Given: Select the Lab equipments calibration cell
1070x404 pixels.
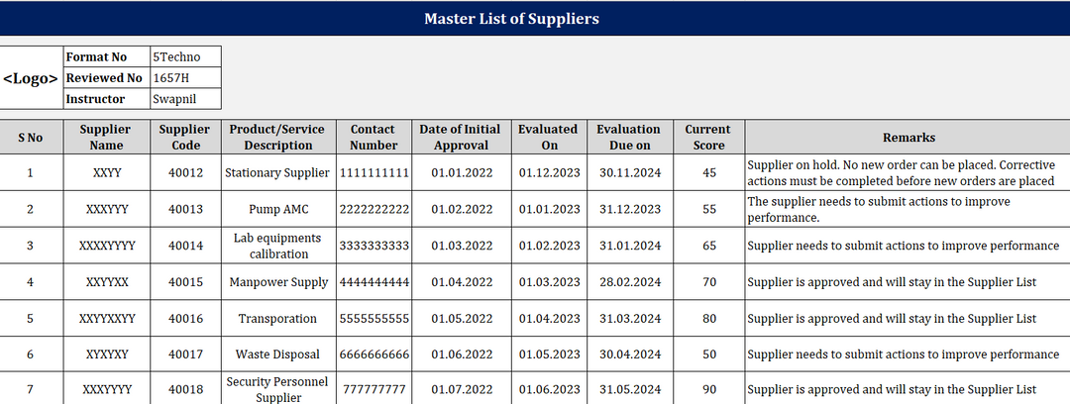Looking at the screenshot, I should tap(277, 246).
